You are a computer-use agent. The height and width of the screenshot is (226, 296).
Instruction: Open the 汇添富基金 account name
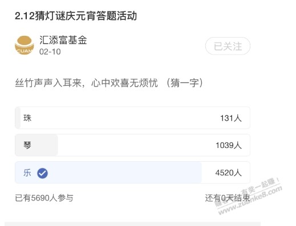click(63, 40)
